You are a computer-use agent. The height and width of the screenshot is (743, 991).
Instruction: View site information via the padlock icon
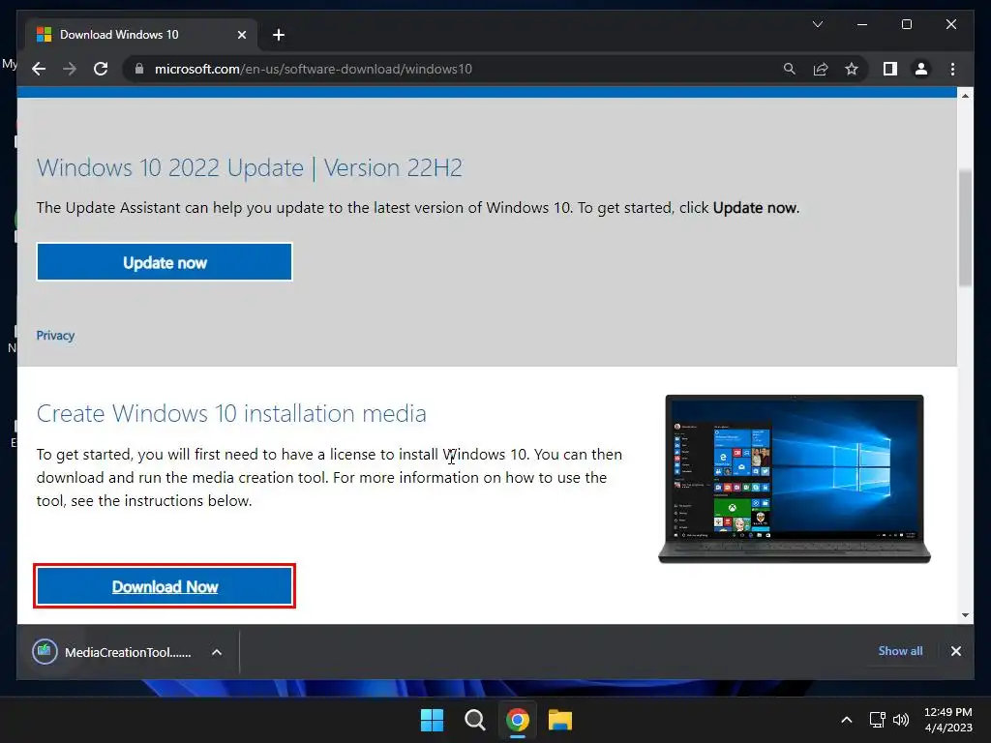click(139, 69)
